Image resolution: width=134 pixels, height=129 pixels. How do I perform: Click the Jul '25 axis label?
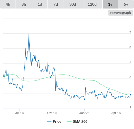[20, 113]
